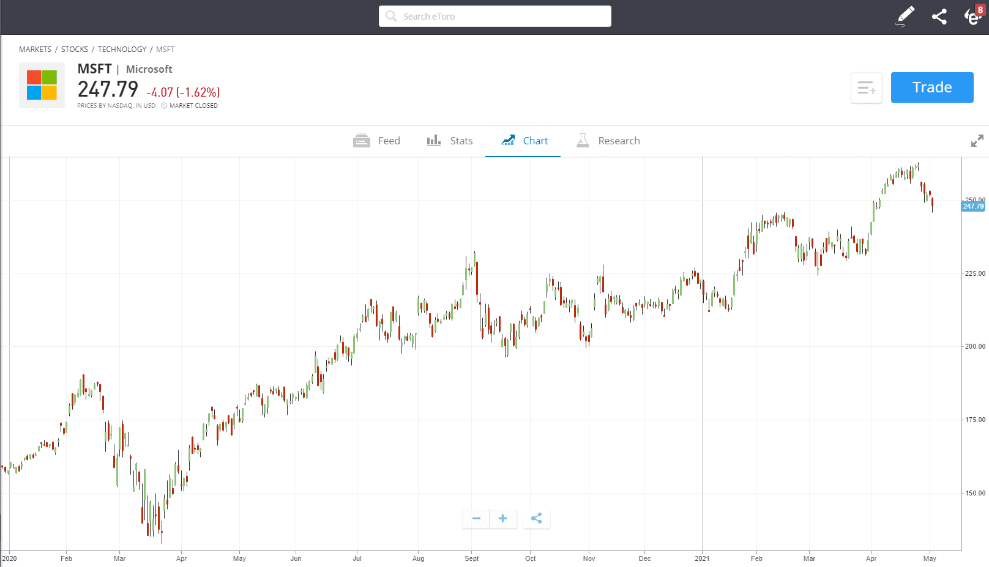The height and width of the screenshot is (567, 989).
Task: Click MSFT breadcrumb text
Action: [x=165, y=50]
